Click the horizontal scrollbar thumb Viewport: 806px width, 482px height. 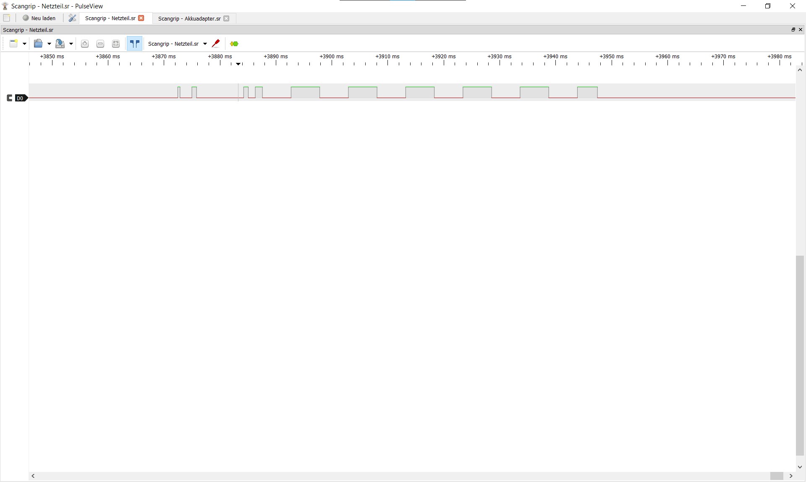(776, 476)
